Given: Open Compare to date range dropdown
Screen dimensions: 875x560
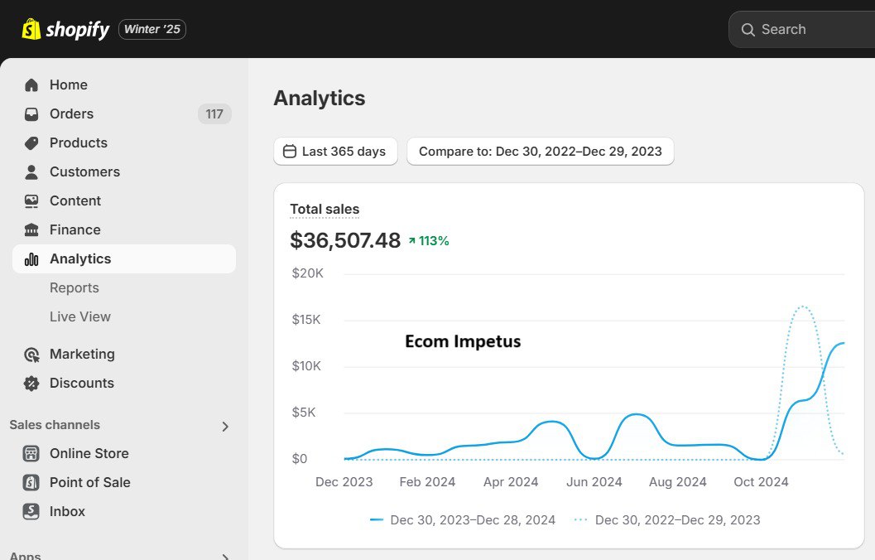Looking at the screenshot, I should (x=541, y=152).
